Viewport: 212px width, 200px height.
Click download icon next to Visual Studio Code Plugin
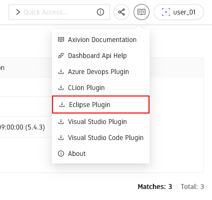[x=61, y=137]
